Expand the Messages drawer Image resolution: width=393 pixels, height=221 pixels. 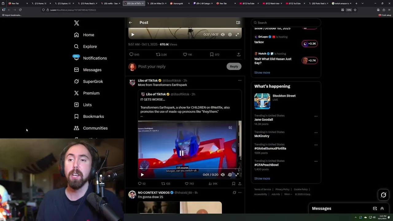(382, 209)
